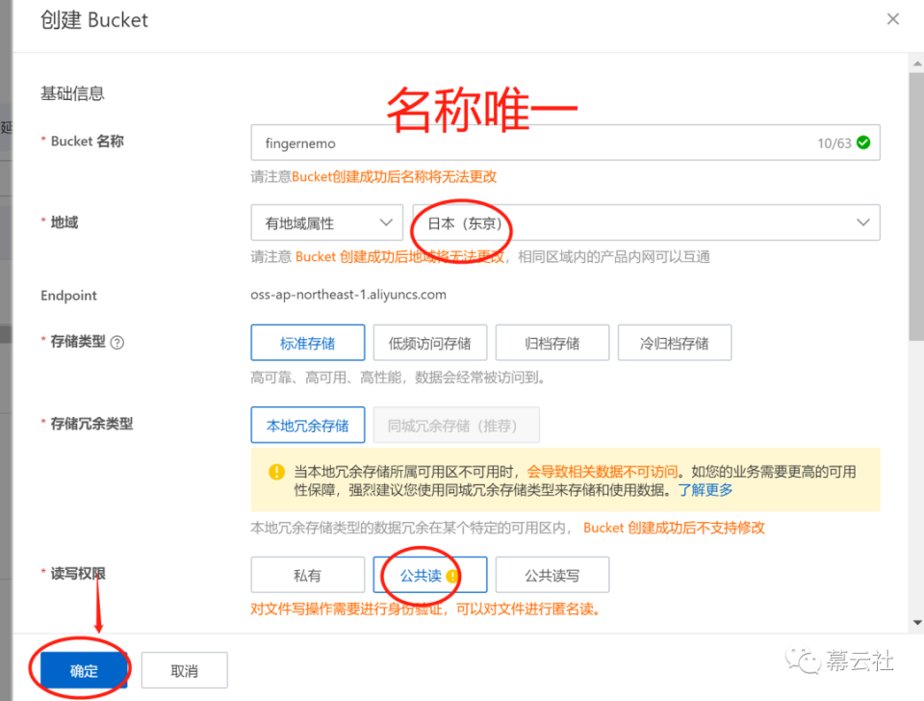
Task: Select 本地冗余存储 redundancy type
Action: tap(307, 425)
